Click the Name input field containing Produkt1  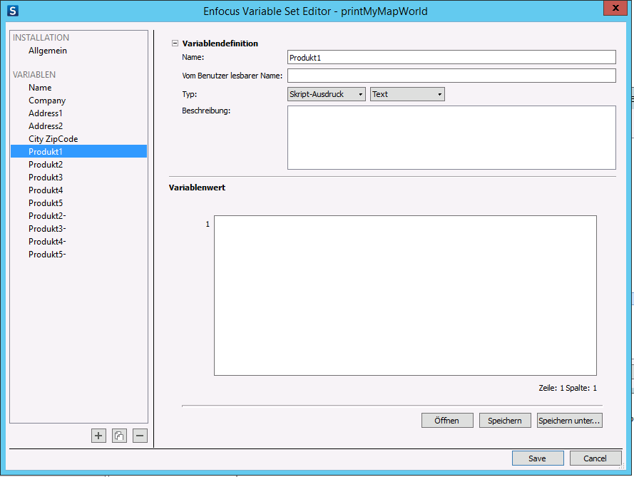451,58
